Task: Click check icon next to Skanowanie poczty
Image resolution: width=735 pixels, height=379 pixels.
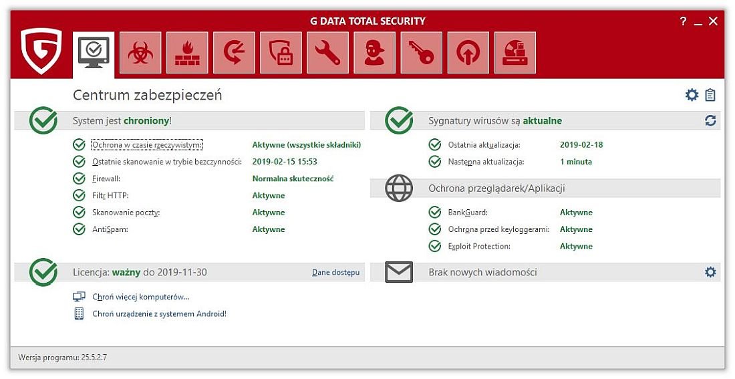Action: coord(80,213)
